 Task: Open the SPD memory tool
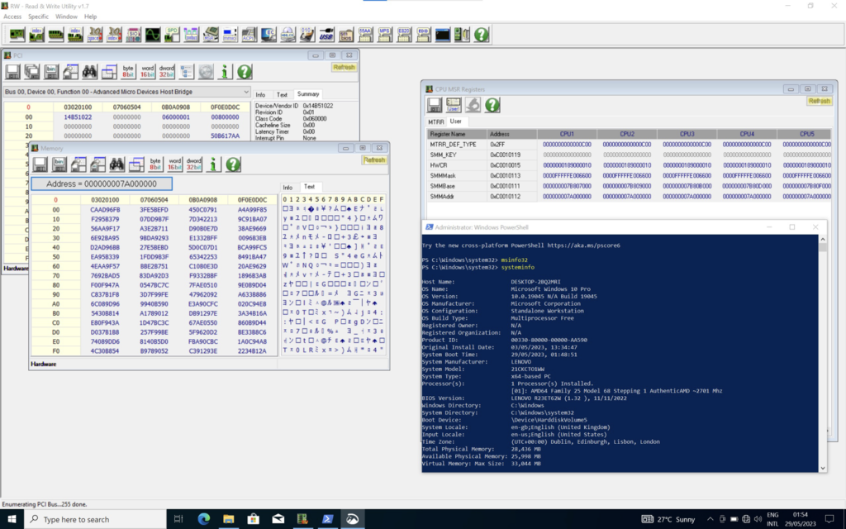click(x=172, y=35)
